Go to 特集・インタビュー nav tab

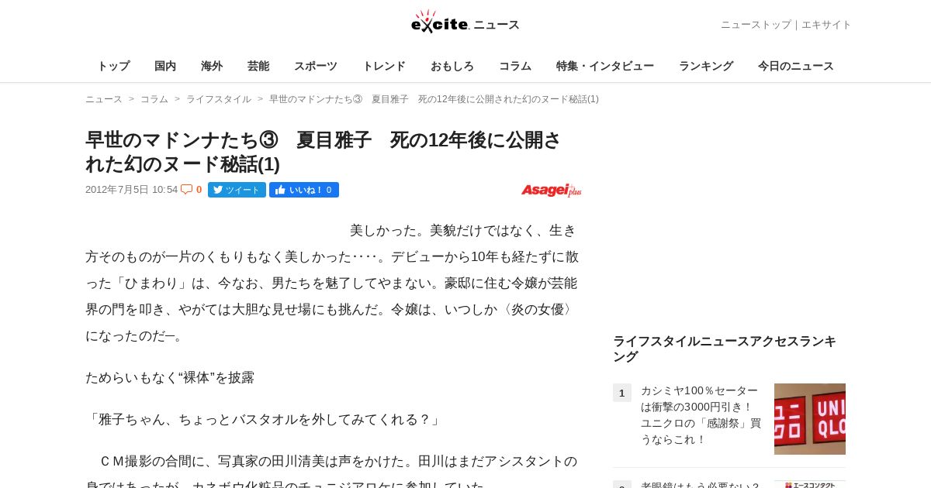605,66
